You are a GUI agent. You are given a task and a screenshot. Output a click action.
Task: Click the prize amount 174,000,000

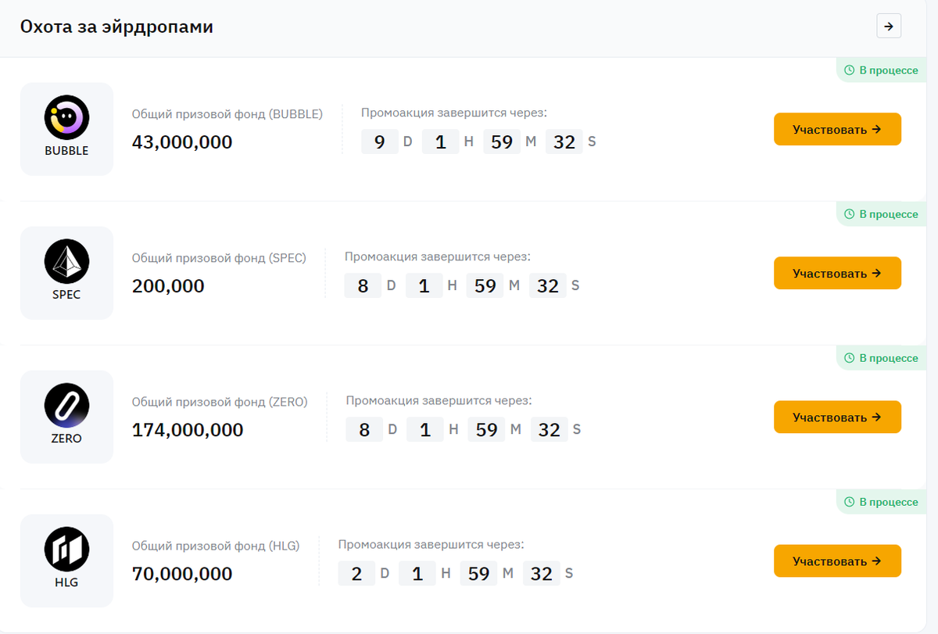pyautogui.click(x=188, y=430)
